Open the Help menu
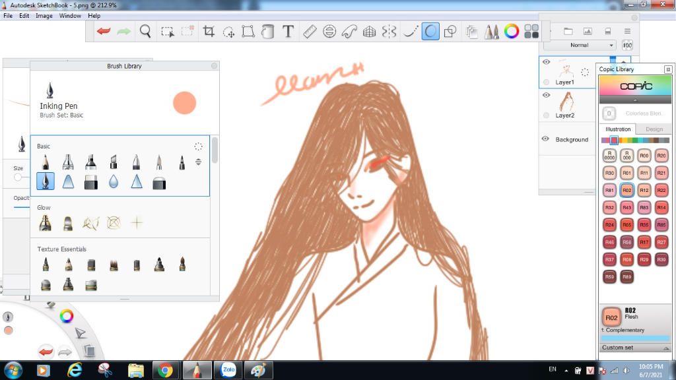676x380 pixels. click(x=94, y=16)
